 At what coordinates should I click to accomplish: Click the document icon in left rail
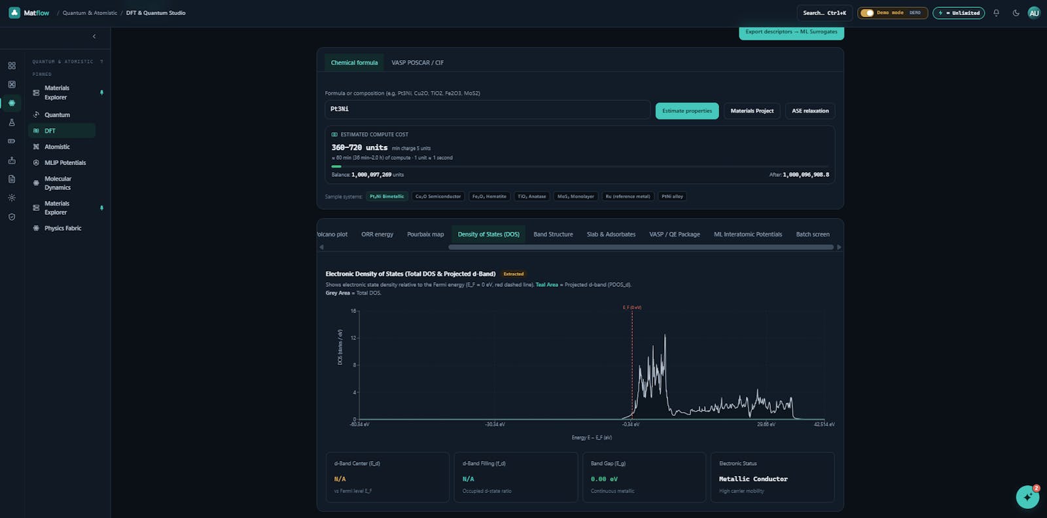[x=12, y=179]
